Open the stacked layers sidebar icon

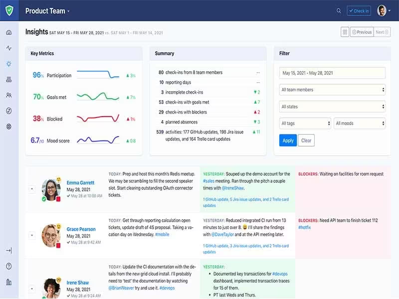[x=9, y=80]
